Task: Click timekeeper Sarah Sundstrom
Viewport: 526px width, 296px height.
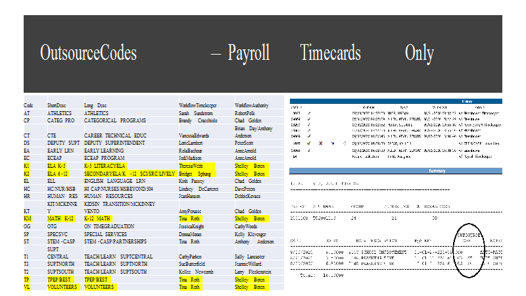Action: point(195,113)
